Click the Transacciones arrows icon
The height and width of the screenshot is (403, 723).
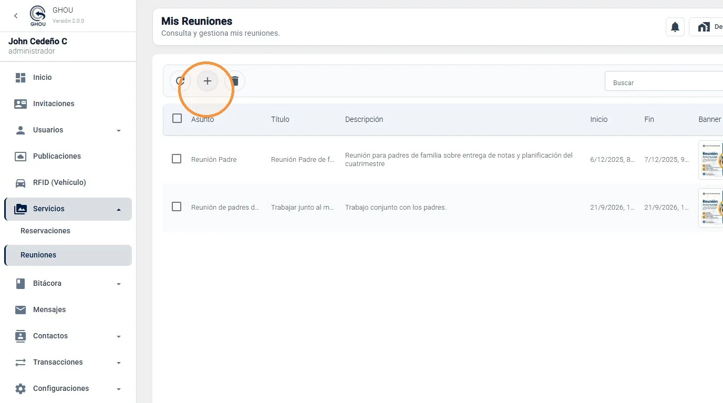[x=20, y=362]
